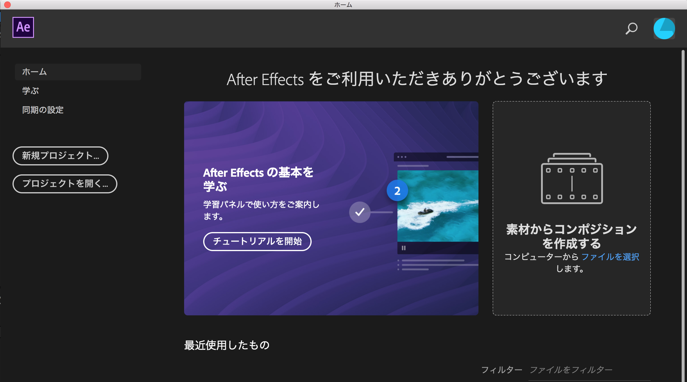The width and height of the screenshot is (687, 382).
Task: Click the 素材からコンポジションを作成する heading
Action: (x=571, y=237)
